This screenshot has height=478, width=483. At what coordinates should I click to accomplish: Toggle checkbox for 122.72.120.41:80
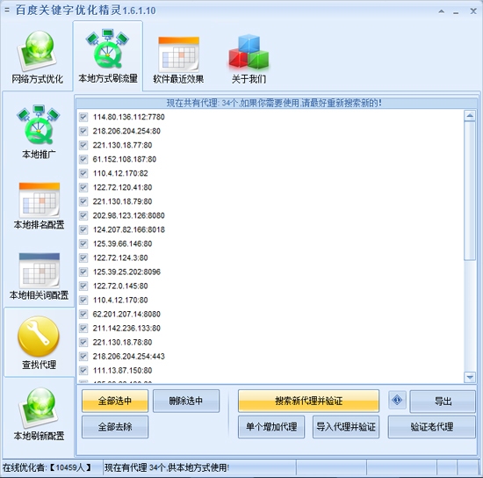click(83, 187)
